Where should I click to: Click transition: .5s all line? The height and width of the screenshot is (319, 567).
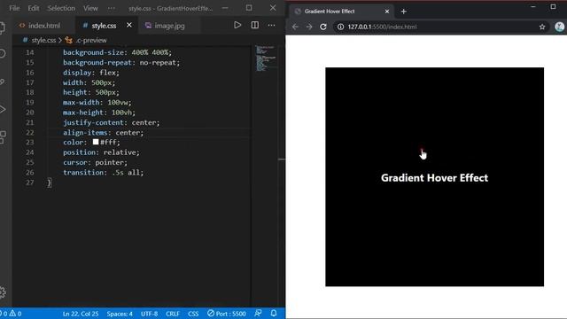pyautogui.click(x=103, y=173)
